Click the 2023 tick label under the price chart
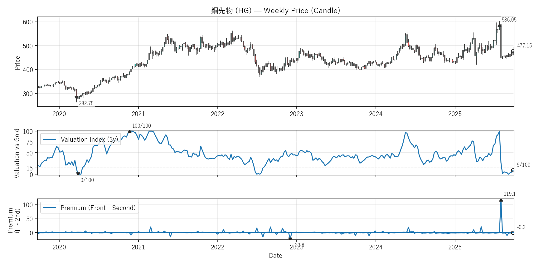539x265 pixels. click(296, 114)
